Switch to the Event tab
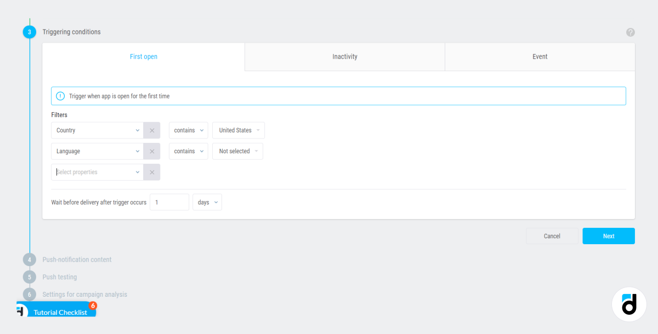The width and height of the screenshot is (658, 334). [540, 57]
